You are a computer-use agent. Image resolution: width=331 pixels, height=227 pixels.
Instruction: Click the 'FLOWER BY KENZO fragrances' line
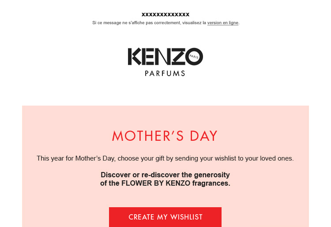pos(165,183)
